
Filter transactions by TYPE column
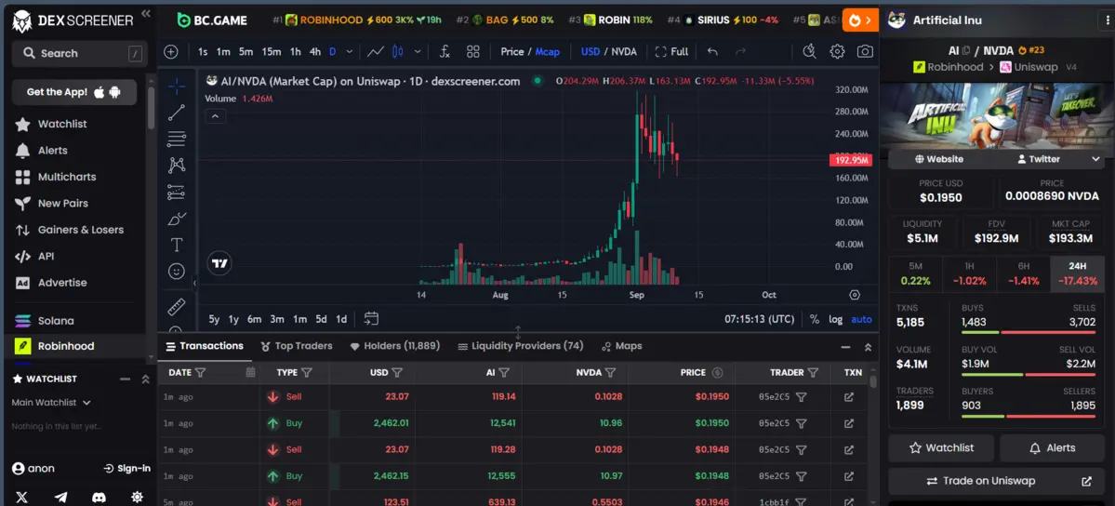pyautogui.click(x=307, y=372)
